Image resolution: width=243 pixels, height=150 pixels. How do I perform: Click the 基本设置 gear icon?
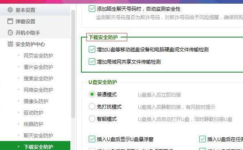point(10,10)
